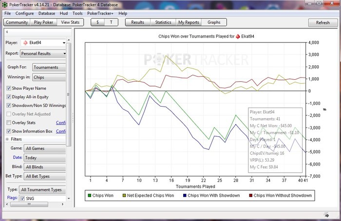Click the Date filter label link
The width and height of the screenshot is (341, 221).
(18, 157)
